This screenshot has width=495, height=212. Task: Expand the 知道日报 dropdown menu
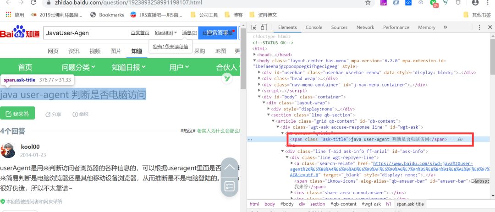(129, 67)
